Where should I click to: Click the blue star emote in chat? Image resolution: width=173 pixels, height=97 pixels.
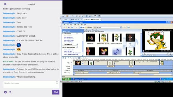tap(19, 45)
